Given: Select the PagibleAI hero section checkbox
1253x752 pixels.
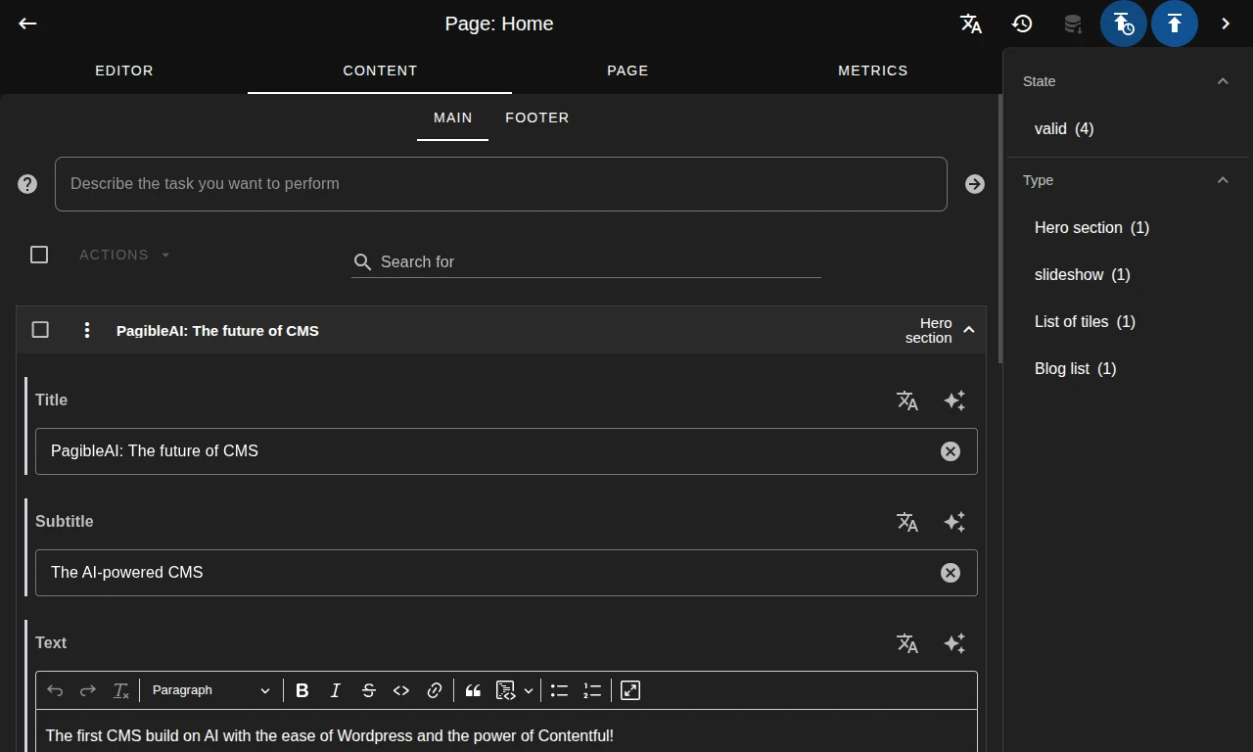Looking at the screenshot, I should coord(40,330).
